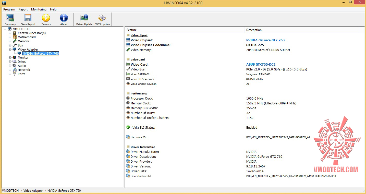Expand the Memory tree node
Screen dimensions: 366x194
tap(10, 41)
